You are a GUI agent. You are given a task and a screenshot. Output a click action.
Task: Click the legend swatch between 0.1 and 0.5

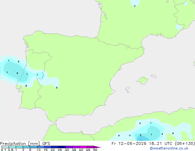[x=5, y=147]
